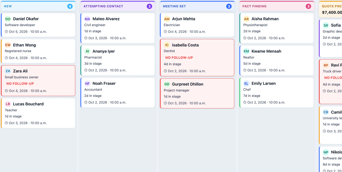Click "Oct 5, 2026 · 10:00 a.m." date
342x172 pixels.
point(28,32)
